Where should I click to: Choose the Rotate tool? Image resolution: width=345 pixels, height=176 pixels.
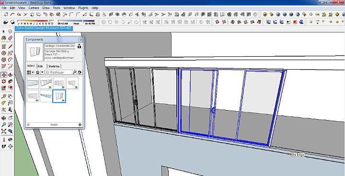tap(3, 82)
